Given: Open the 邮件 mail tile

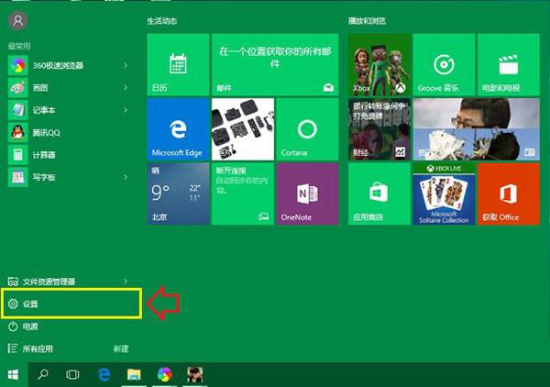Looking at the screenshot, I should click(x=275, y=64).
